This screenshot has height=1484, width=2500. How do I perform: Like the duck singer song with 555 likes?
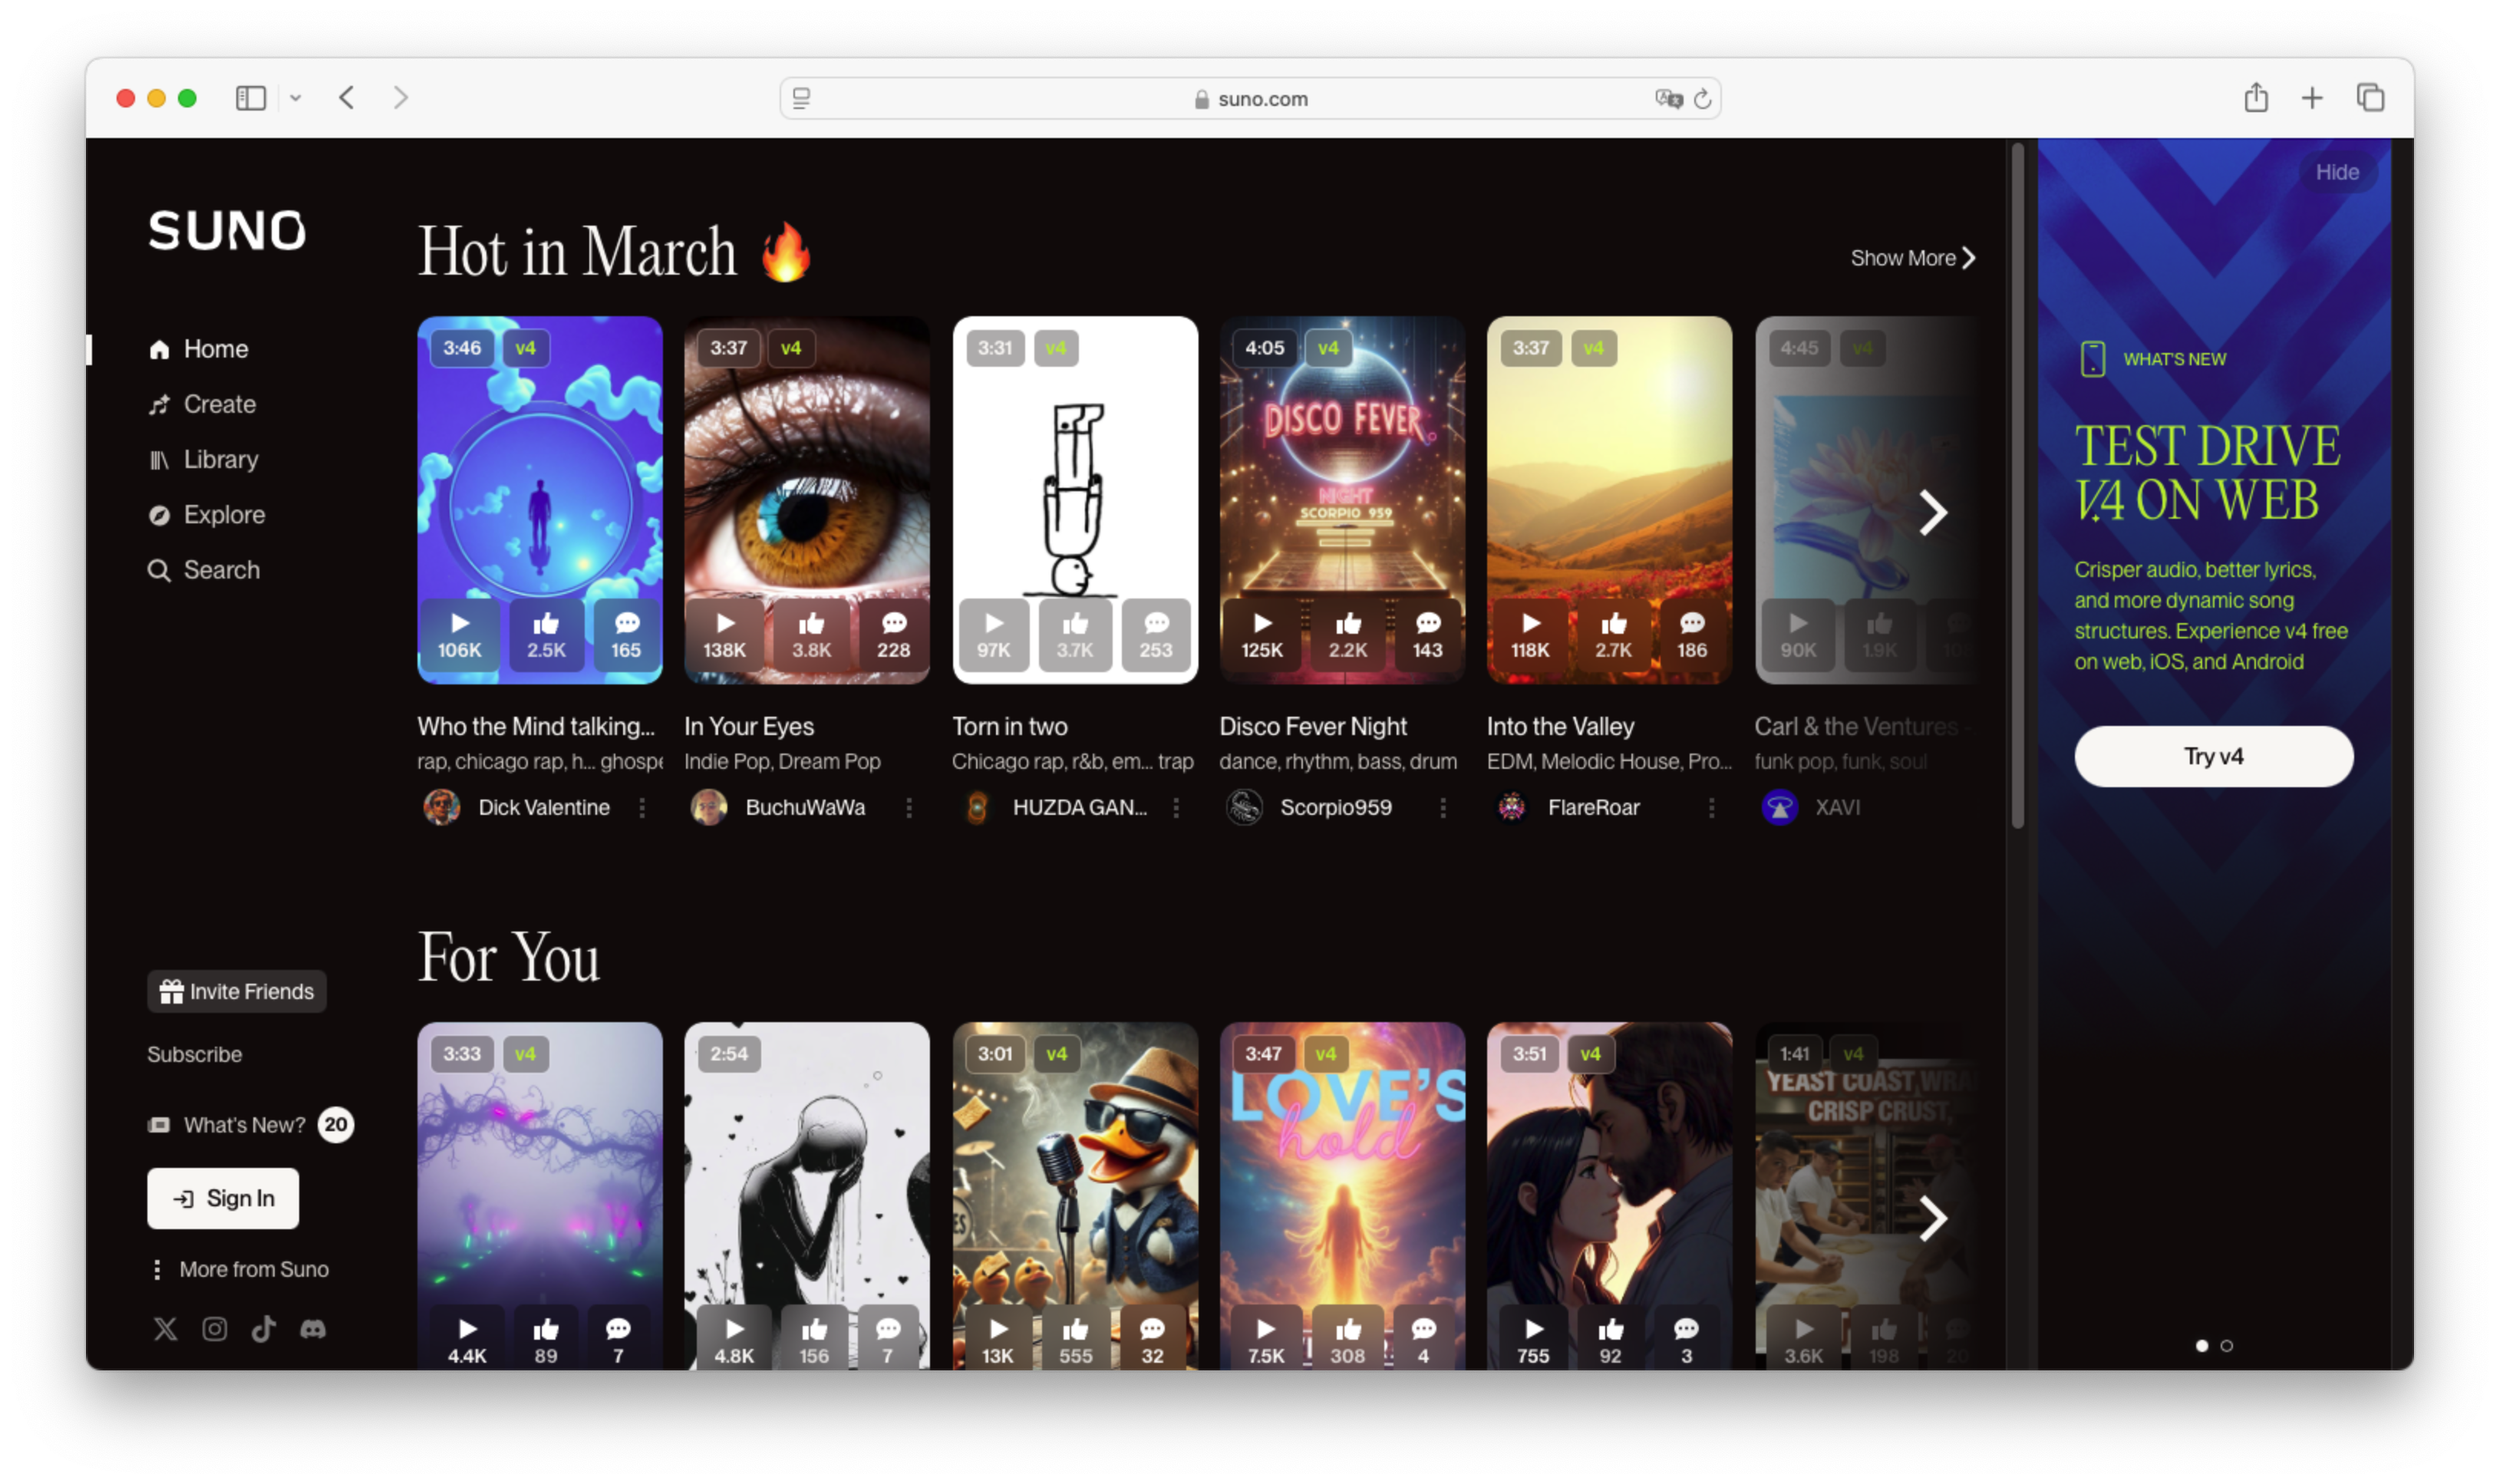[1075, 1338]
